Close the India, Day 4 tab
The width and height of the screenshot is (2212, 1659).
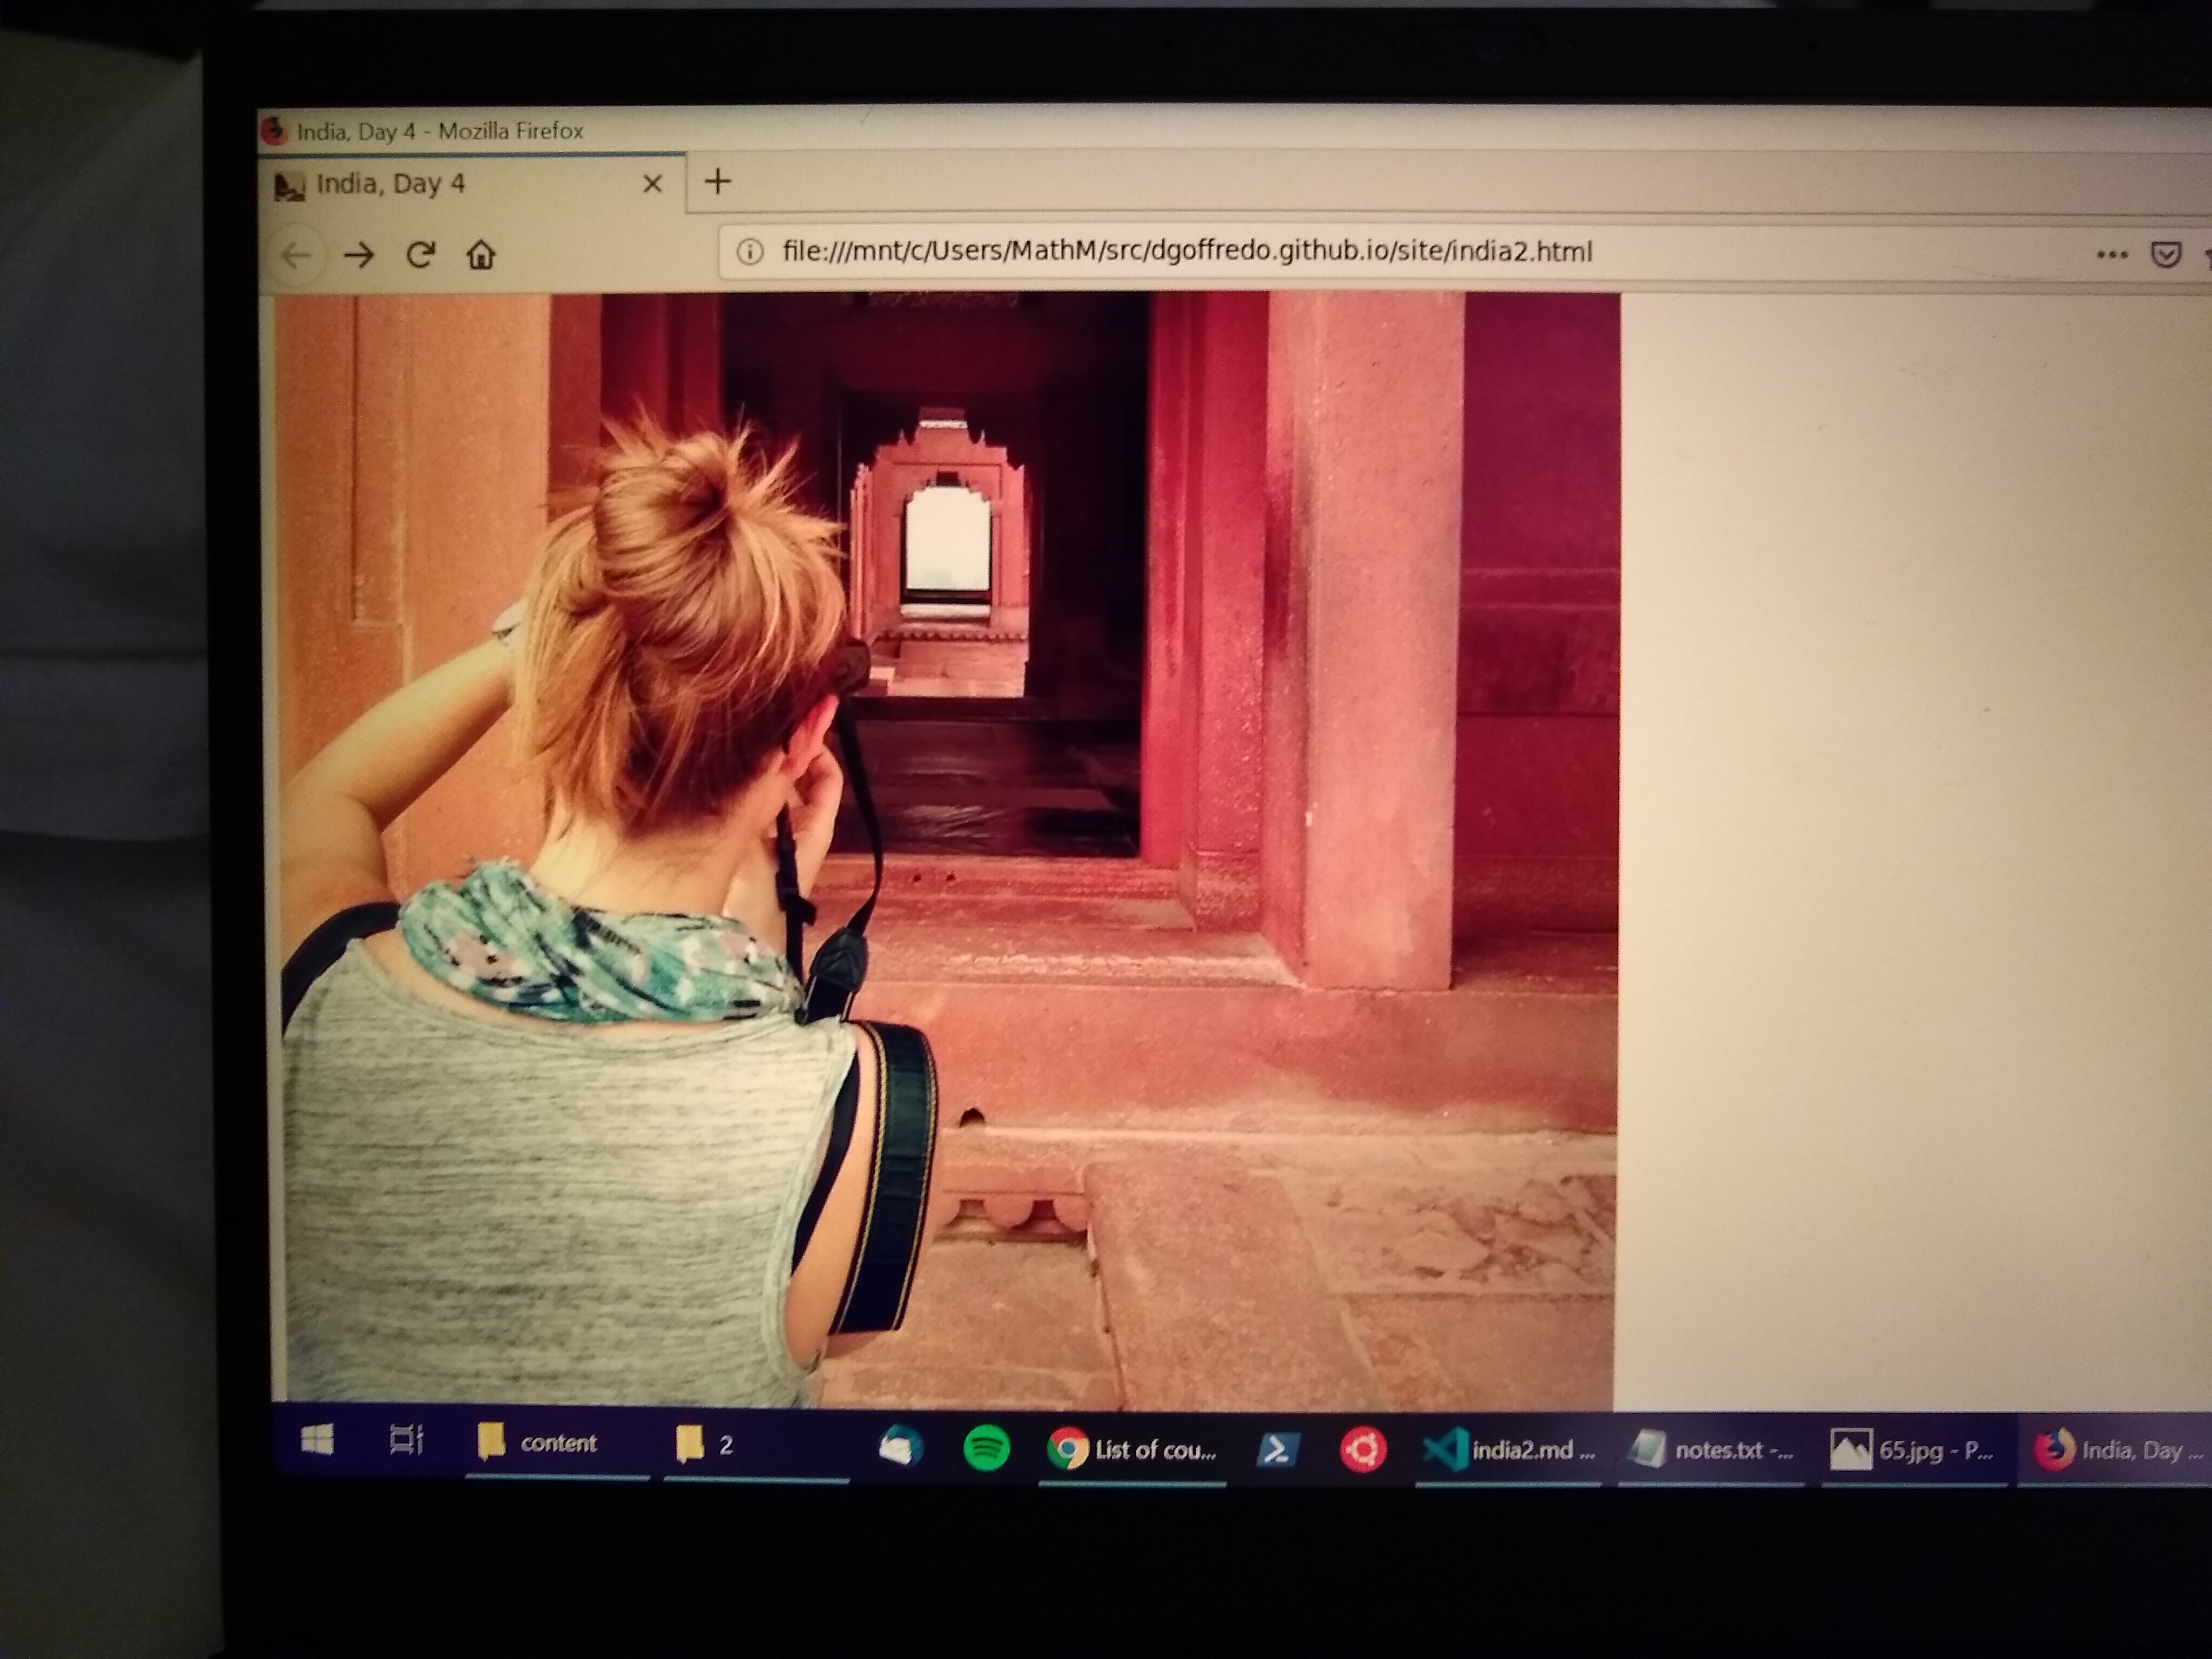click(x=652, y=183)
